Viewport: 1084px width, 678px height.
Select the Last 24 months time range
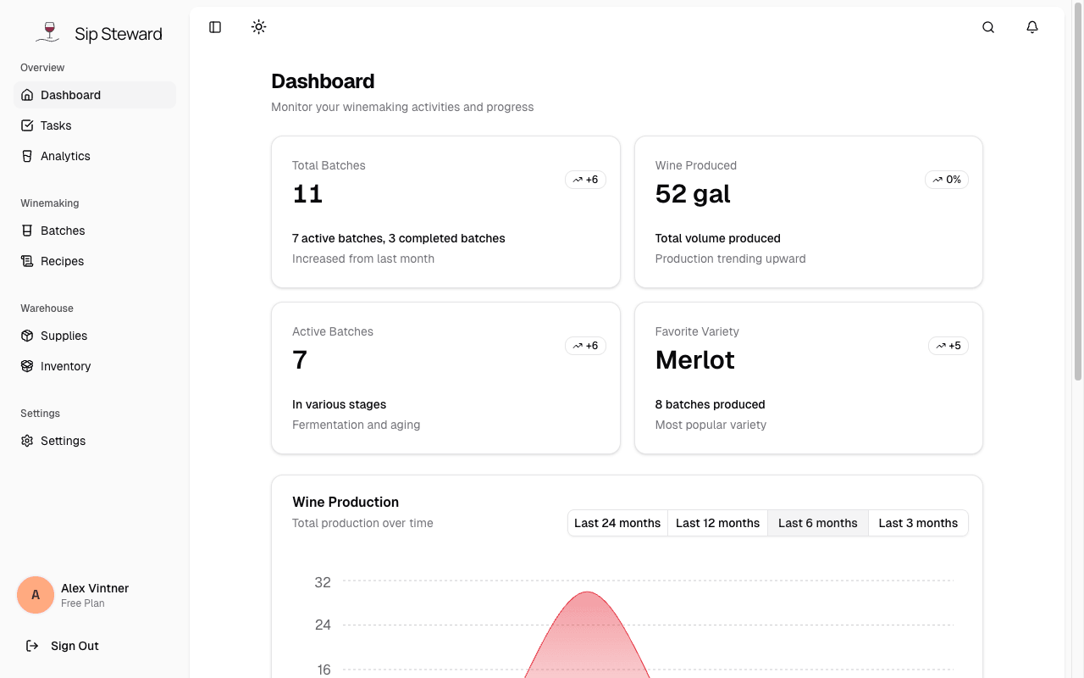(x=617, y=523)
